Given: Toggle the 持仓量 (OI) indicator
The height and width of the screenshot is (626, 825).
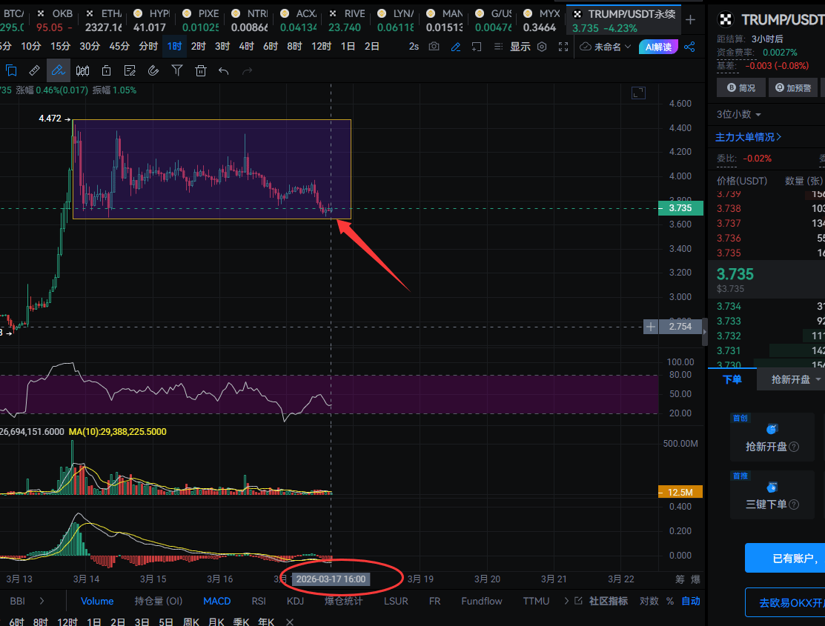Looking at the screenshot, I should pyautogui.click(x=159, y=601).
